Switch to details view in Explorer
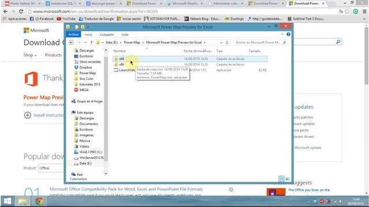 281,179
